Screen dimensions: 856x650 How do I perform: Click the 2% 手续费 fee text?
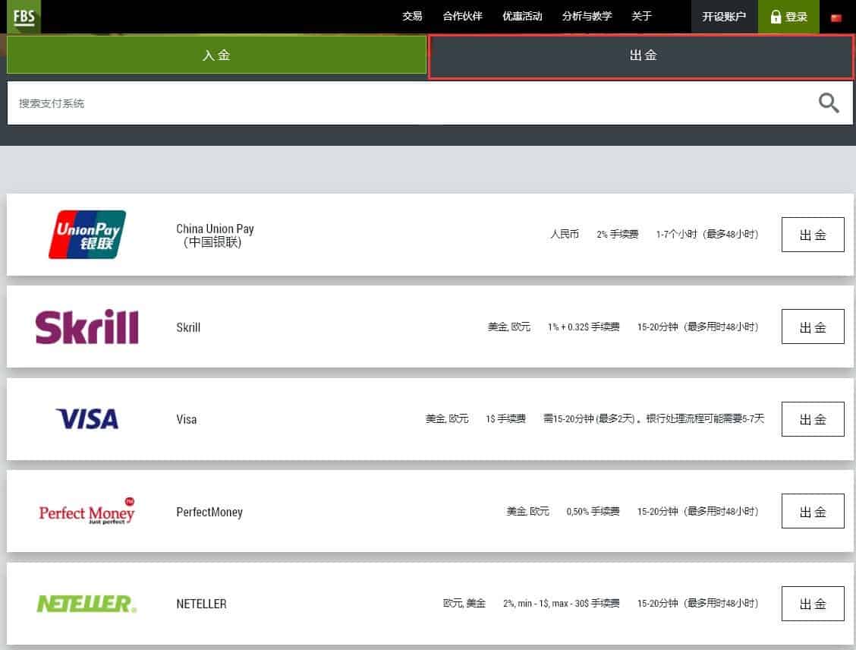click(618, 235)
